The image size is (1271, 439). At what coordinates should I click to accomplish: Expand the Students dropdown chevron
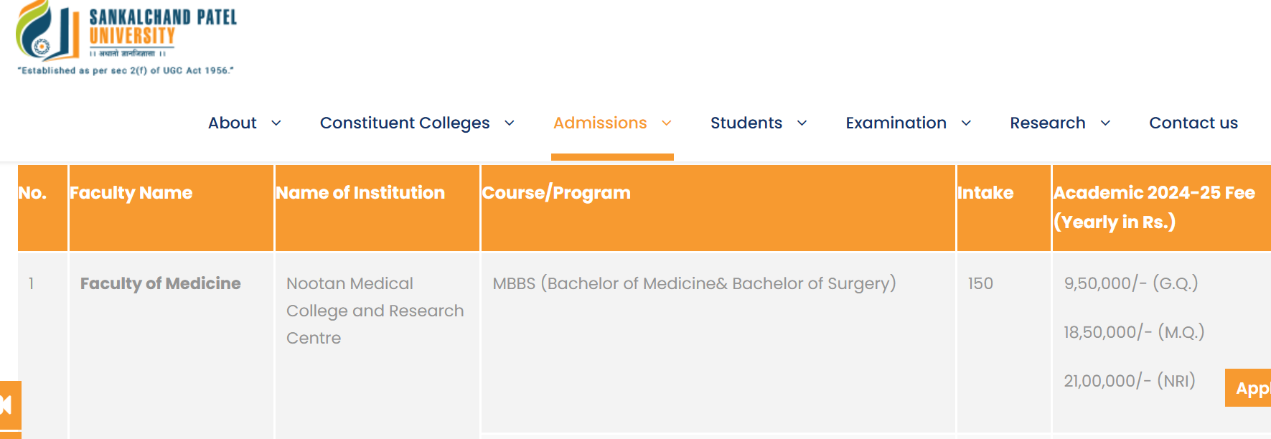coord(802,123)
